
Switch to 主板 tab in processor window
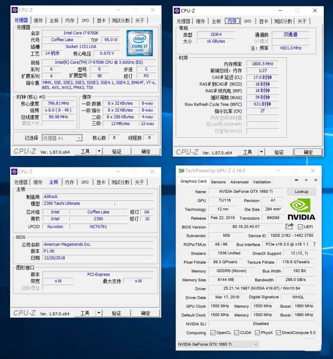[x=54, y=21]
